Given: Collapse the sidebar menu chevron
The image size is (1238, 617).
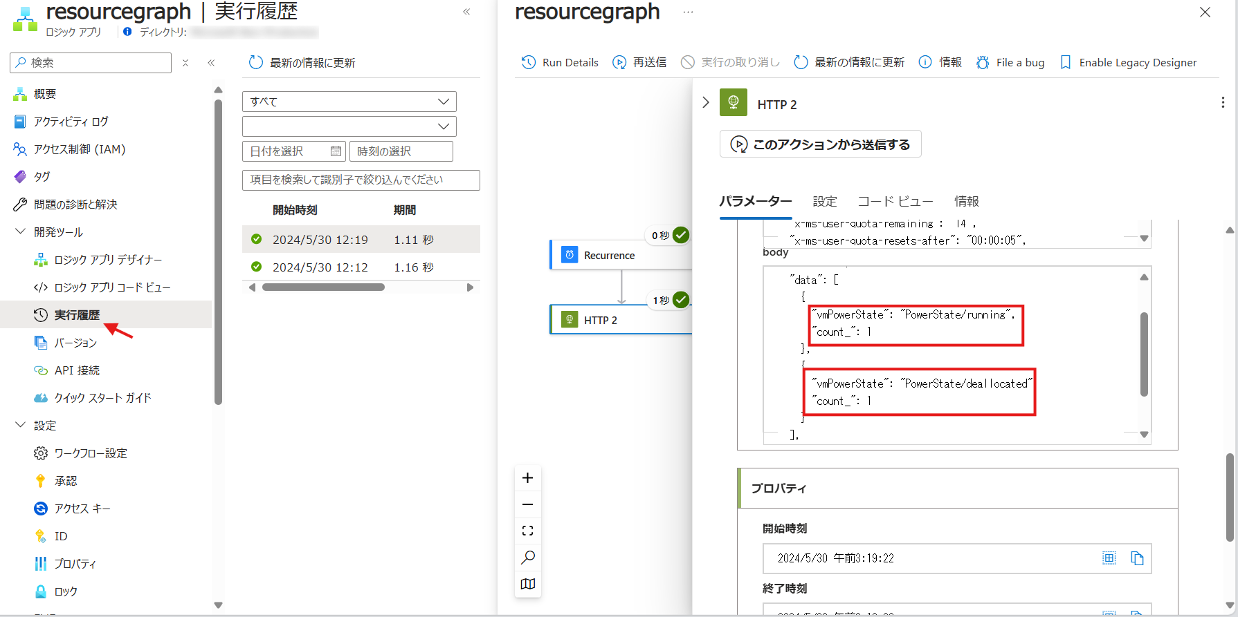Looking at the screenshot, I should [211, 63].
